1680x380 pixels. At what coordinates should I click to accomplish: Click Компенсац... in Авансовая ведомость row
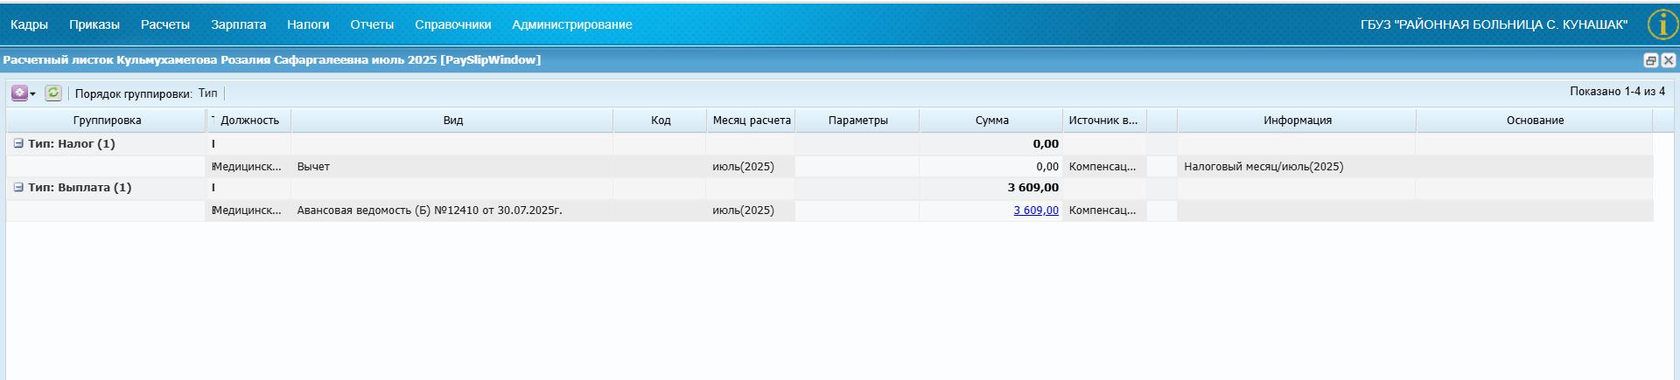click(1104, 211)
